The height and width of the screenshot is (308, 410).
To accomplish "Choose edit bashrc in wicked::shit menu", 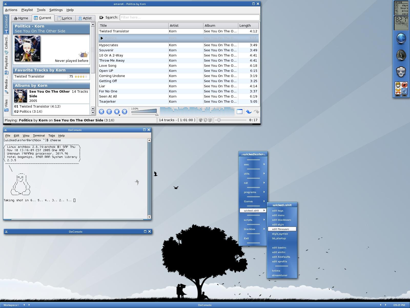I will (x=282, y=247).
